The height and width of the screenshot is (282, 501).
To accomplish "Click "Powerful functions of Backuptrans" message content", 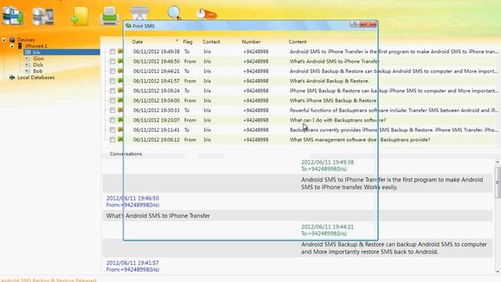I will tap(394, 110).
